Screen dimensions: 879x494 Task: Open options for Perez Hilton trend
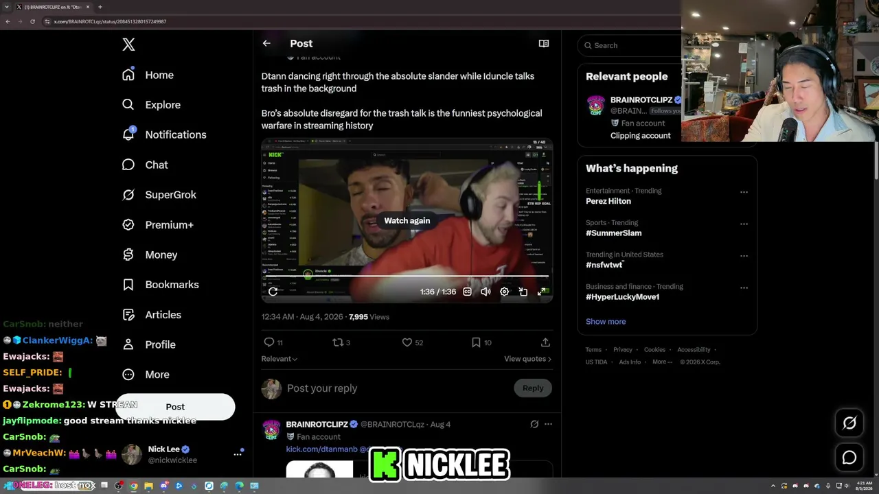tap(744, 192)
